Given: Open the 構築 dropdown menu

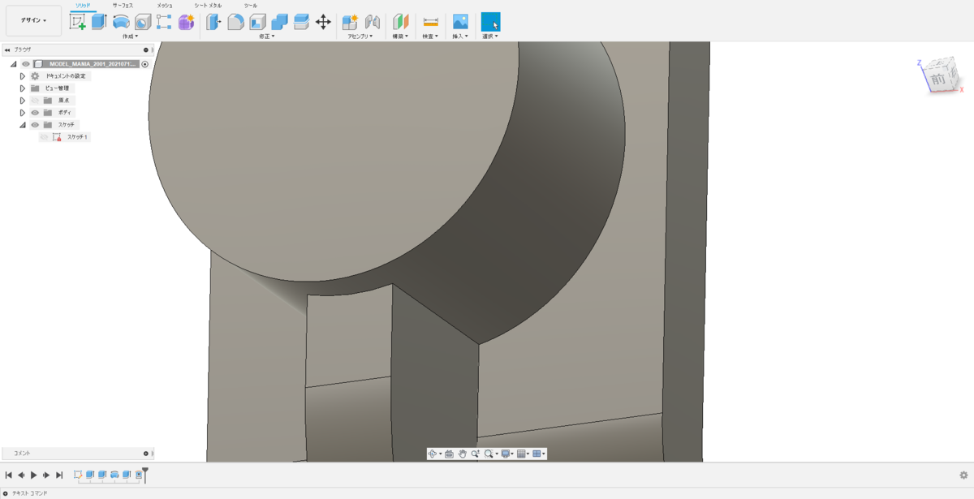Looking at the screenshot, I should 400,37.
